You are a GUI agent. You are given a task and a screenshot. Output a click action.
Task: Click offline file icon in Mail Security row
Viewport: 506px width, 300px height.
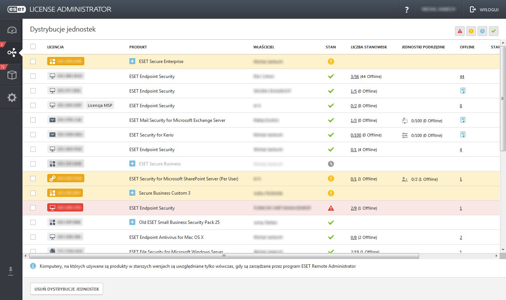coord(463,120)
